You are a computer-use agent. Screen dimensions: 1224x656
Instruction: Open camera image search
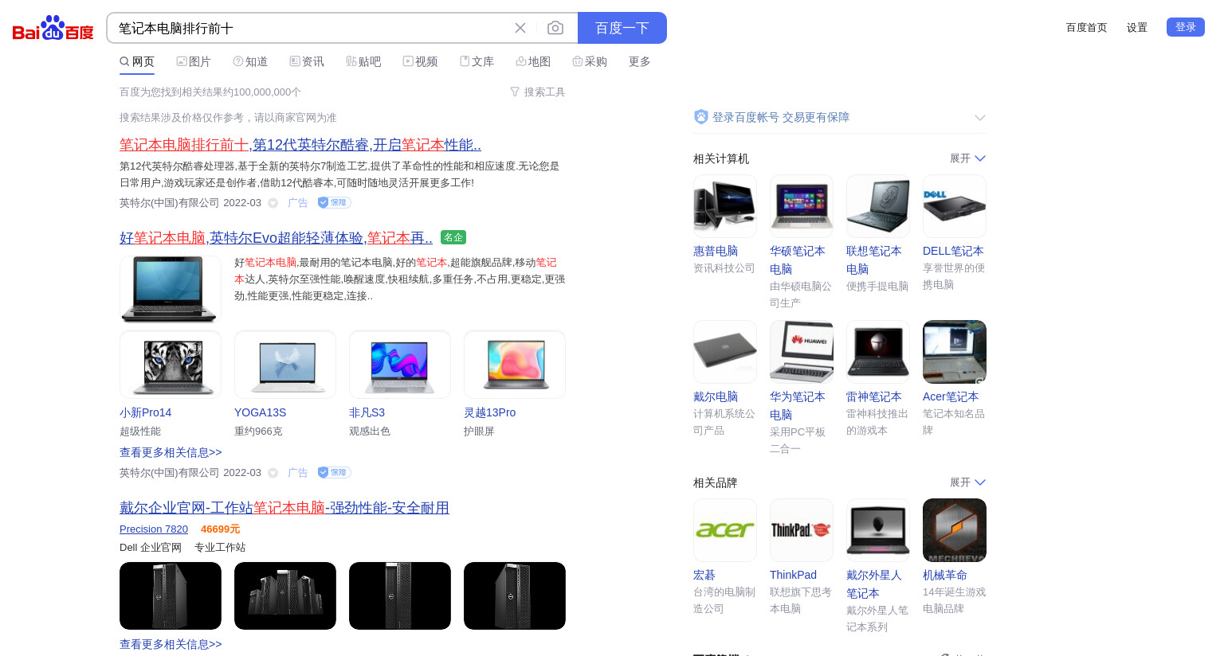[555, 28]
